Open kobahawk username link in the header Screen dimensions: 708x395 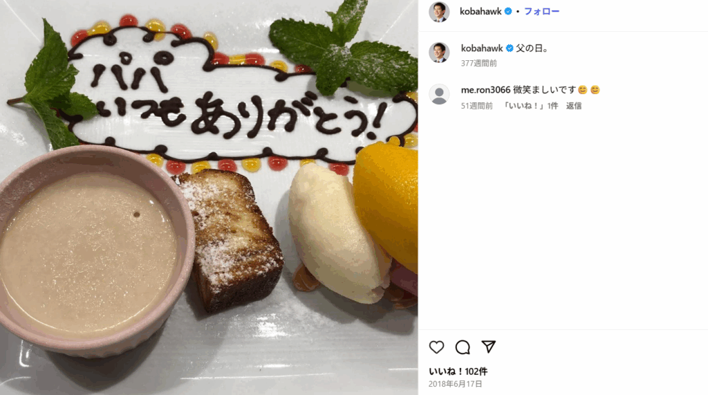coord(481,11)
